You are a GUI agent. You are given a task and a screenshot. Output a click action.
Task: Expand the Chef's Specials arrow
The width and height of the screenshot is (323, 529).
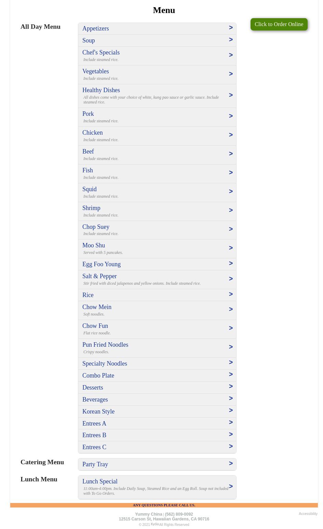[231, 55]
